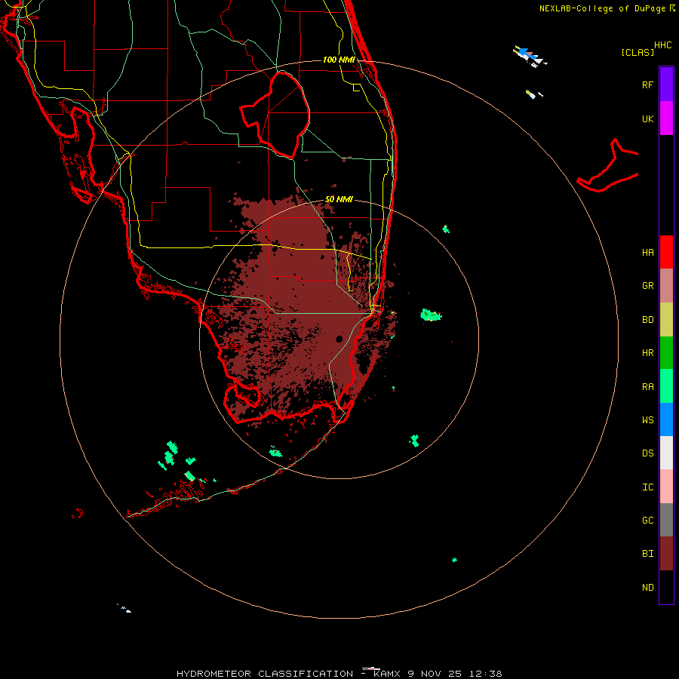Select the light pink IC legend swatch
Image resolution: width=679 pixels, height=679 pixels.
pos(666,487)
